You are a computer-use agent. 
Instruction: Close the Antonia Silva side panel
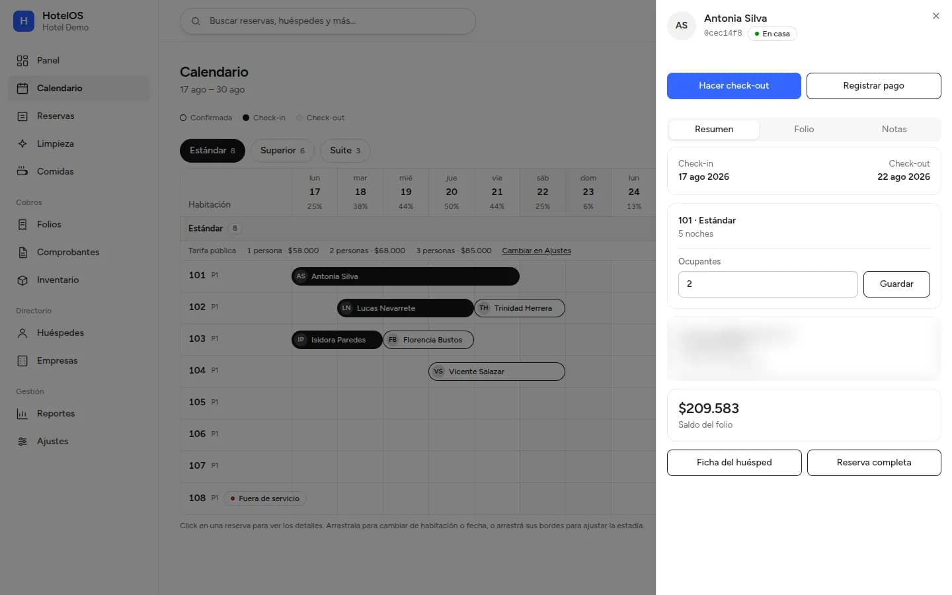[x=936, y=16]
